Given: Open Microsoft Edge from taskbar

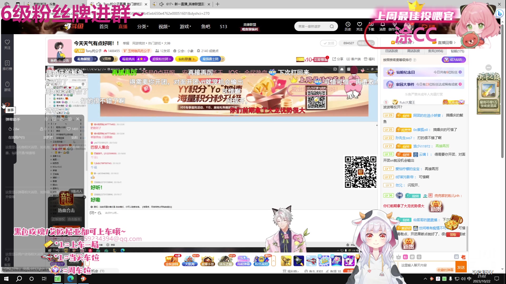Looking at the screenshot, I should 70,278.
